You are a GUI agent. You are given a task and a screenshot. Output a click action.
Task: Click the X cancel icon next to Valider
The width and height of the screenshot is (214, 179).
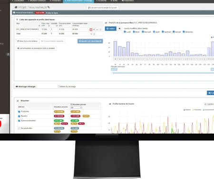119,29
